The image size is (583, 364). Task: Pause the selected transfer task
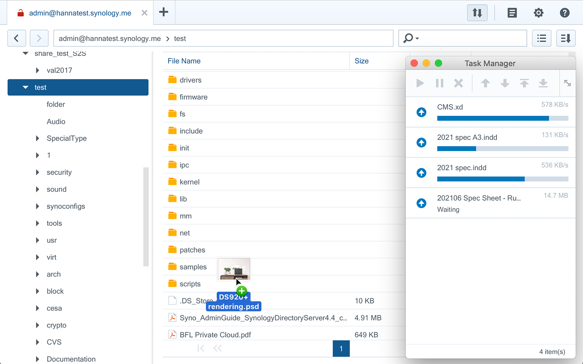[x=440, y=83]
